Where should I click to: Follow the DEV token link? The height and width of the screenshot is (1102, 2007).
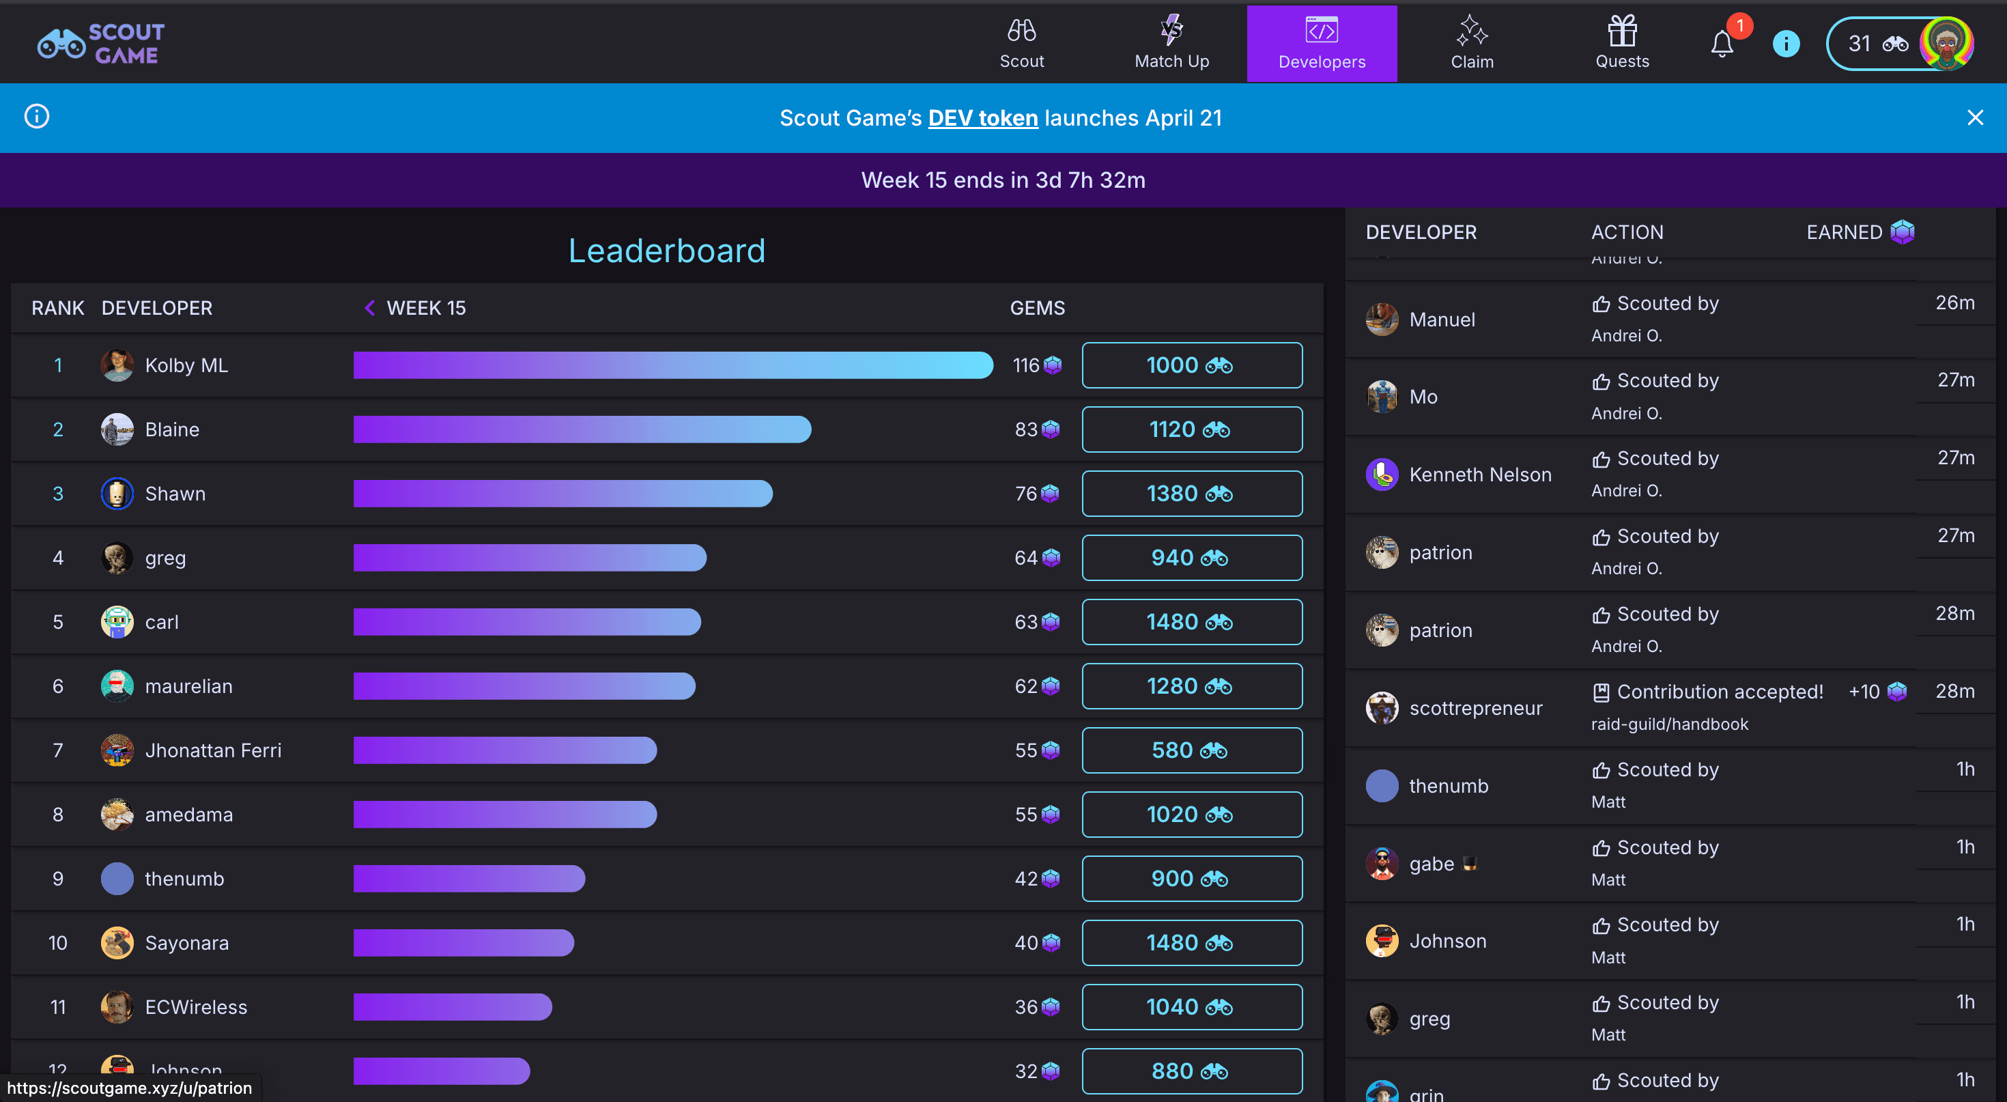click(x=982, y=117)
